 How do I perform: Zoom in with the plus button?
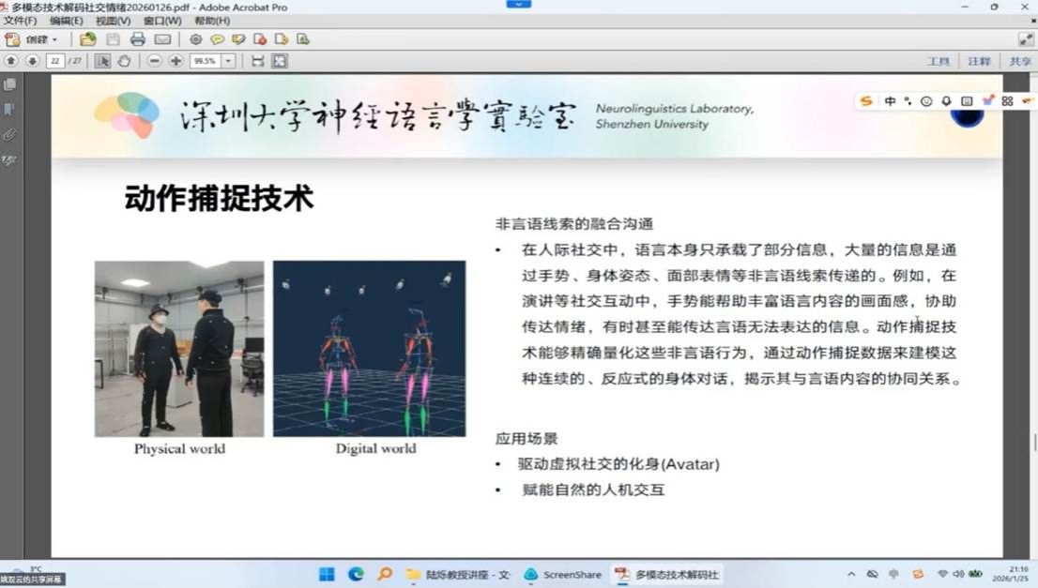click(x=176, y=61)
